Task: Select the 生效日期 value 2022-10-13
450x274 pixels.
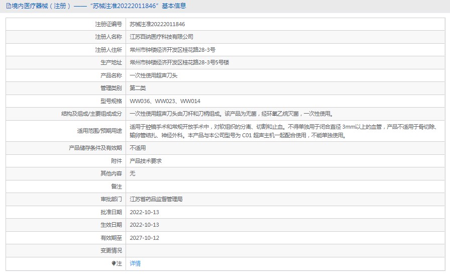Action: pos(144,225)
